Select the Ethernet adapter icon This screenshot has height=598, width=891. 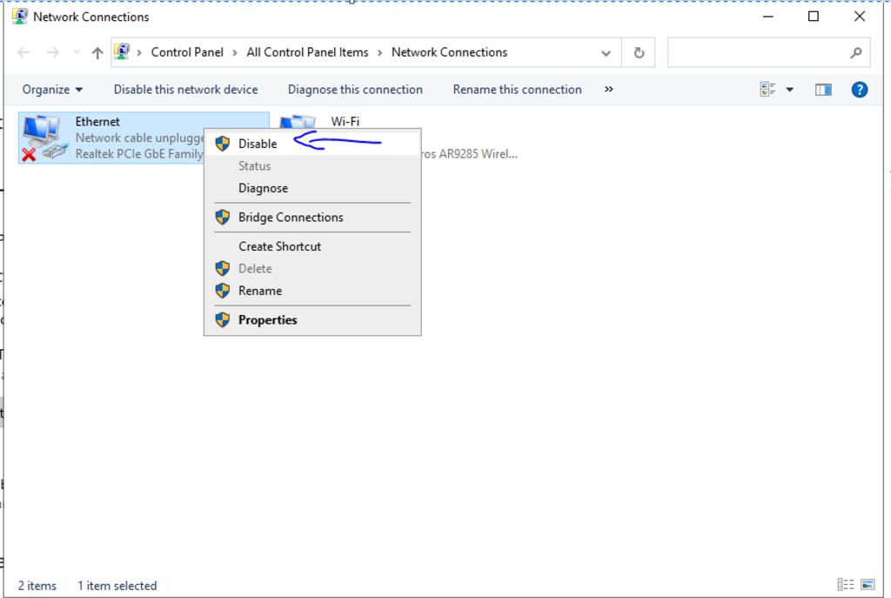(44, 138)
